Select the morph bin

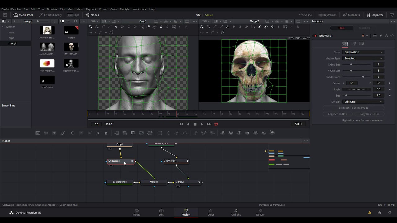(x=13, y=44)
